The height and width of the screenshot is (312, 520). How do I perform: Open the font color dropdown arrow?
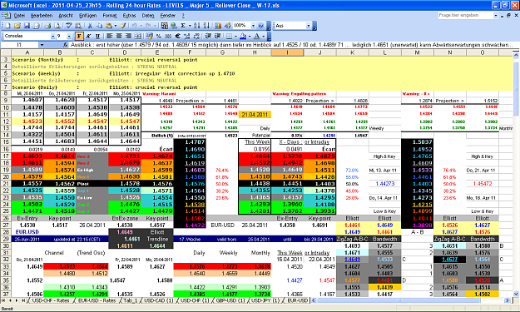[263, 36]
